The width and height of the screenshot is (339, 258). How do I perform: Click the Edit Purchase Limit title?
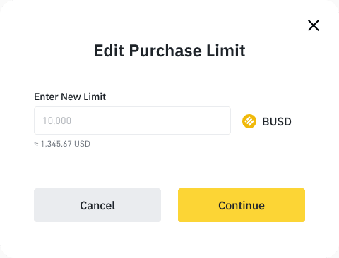point(169,51)
